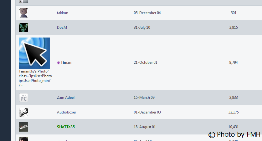Click Zain Adeel's join date 15-March 09
Viewport: 262px width, 141px height.
144,98
